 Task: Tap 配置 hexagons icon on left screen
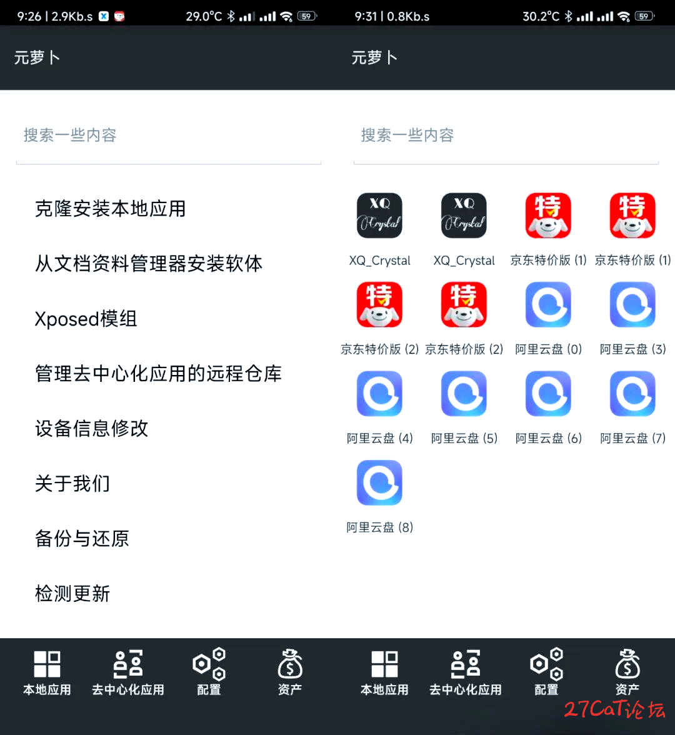209,664
